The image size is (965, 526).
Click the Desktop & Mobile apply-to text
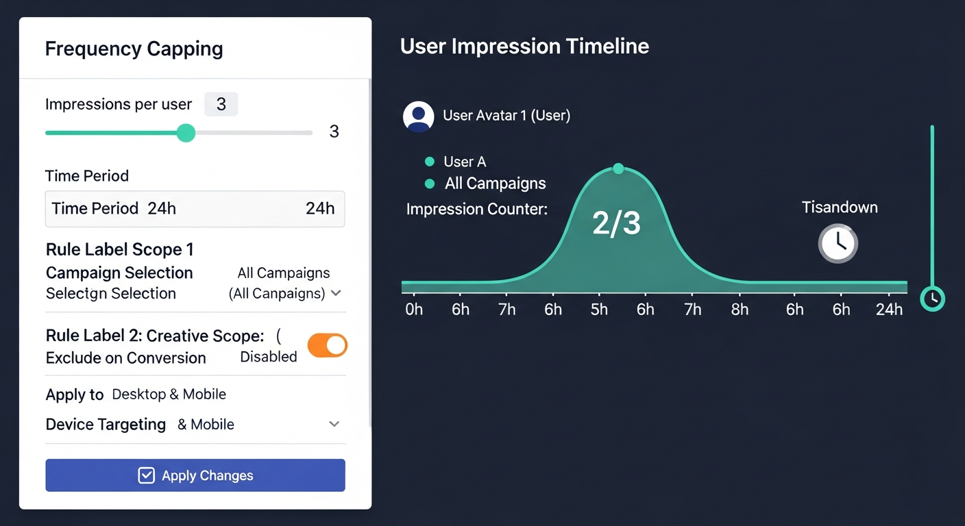tap(169, 394)
